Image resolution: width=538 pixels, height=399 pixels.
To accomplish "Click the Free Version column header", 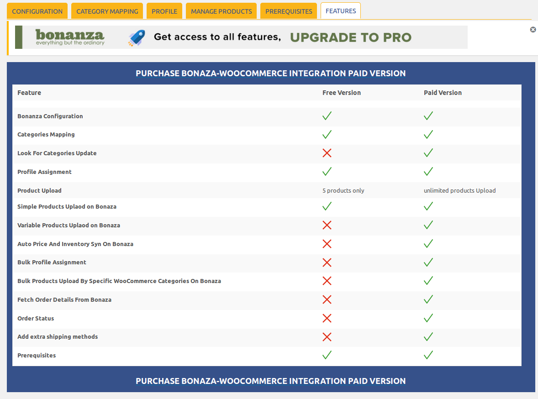I will 342,93.
